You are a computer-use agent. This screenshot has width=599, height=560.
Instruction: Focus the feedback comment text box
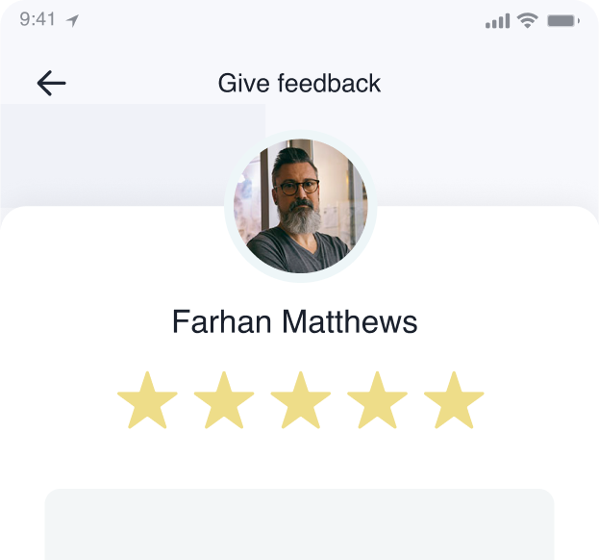[300, 524]
